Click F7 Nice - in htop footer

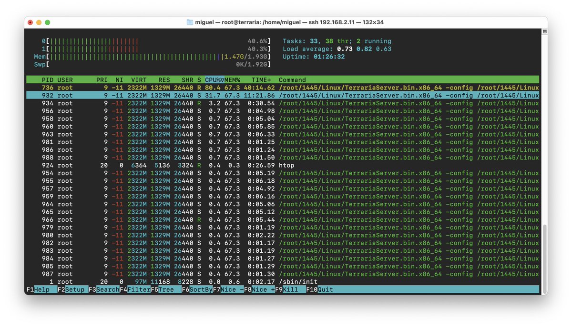click(228, 289)
